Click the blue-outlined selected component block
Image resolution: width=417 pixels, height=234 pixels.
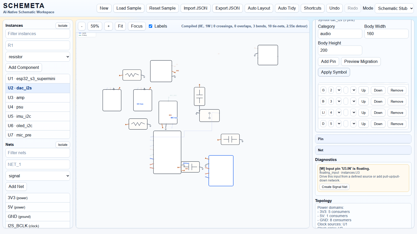(x=221, y=171)
